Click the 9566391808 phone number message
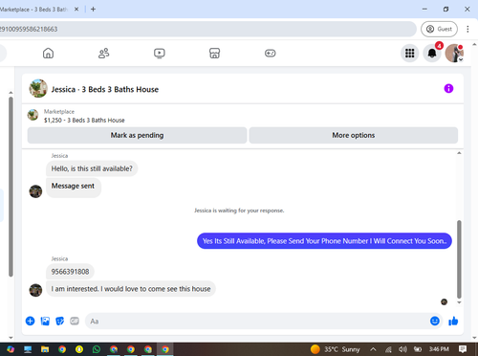The image size is (478, 356). [x=70, y=272]
